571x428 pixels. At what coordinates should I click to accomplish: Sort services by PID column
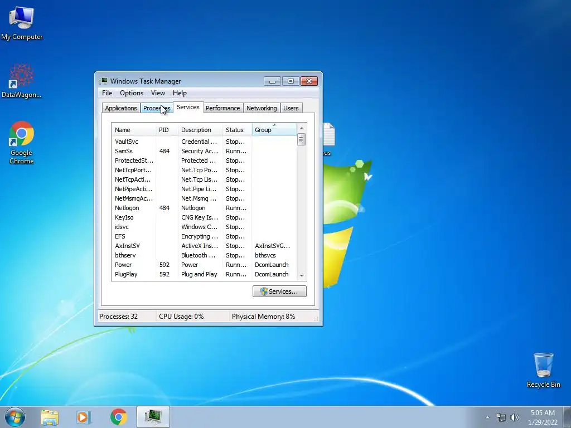(x=167, y=130)
